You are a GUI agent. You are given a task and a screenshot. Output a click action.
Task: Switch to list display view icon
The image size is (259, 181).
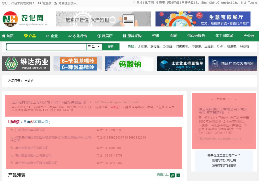[x=172, y=175]
